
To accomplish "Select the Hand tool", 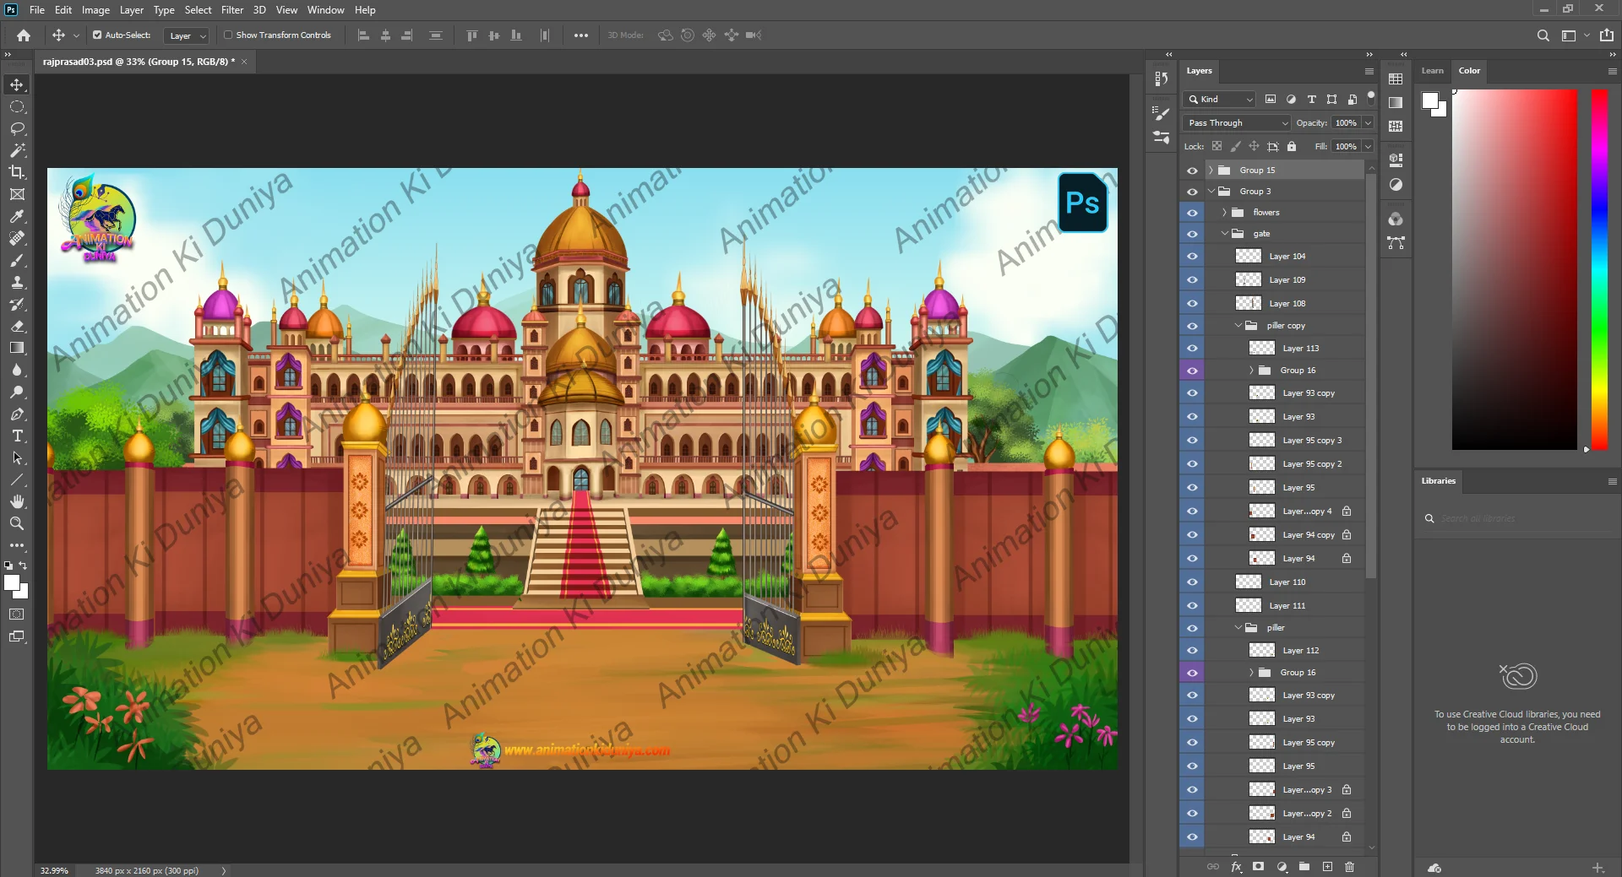I will 17,502.
